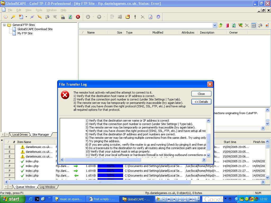Screen dimensions: 271x203
Task: Click the grey Delete X toolbar icon
Action: click(143, 17)
